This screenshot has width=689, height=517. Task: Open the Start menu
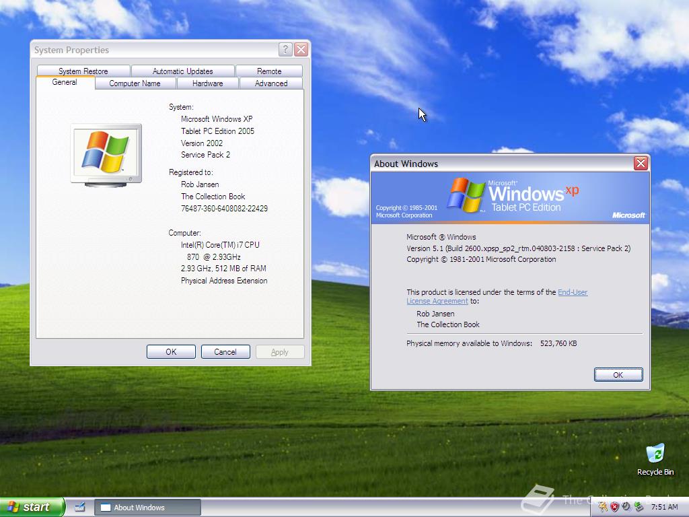tap(31, 507)
